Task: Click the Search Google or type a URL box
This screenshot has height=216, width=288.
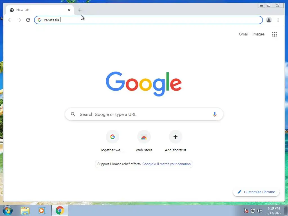Action: (x=144, y=114)
